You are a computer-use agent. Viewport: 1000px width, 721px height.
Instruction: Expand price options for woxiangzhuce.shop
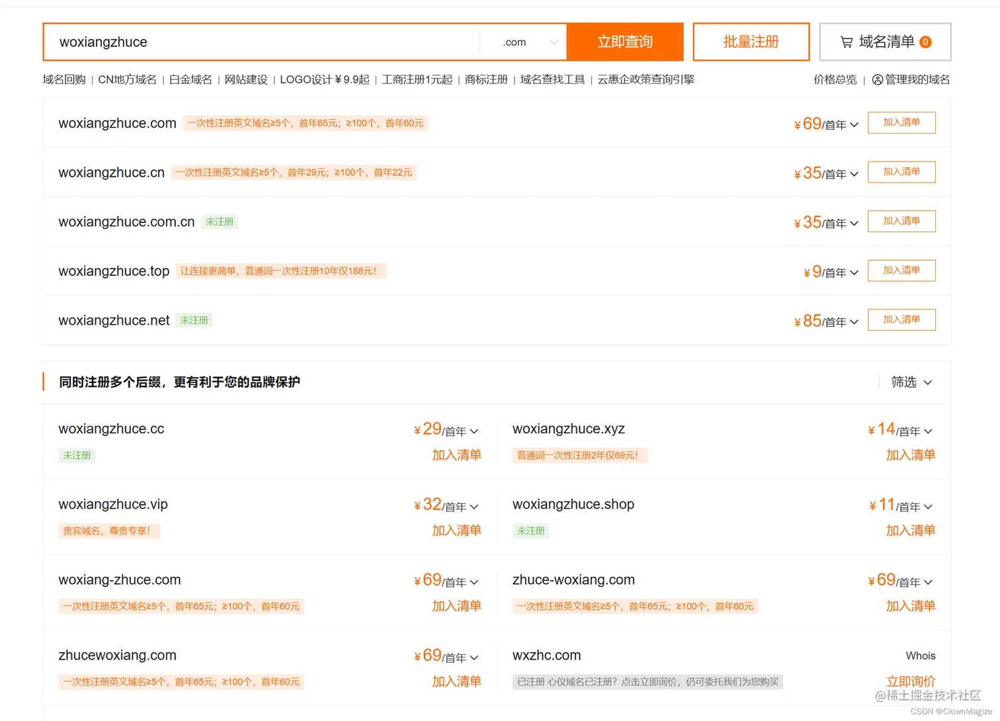pos(928,507)
